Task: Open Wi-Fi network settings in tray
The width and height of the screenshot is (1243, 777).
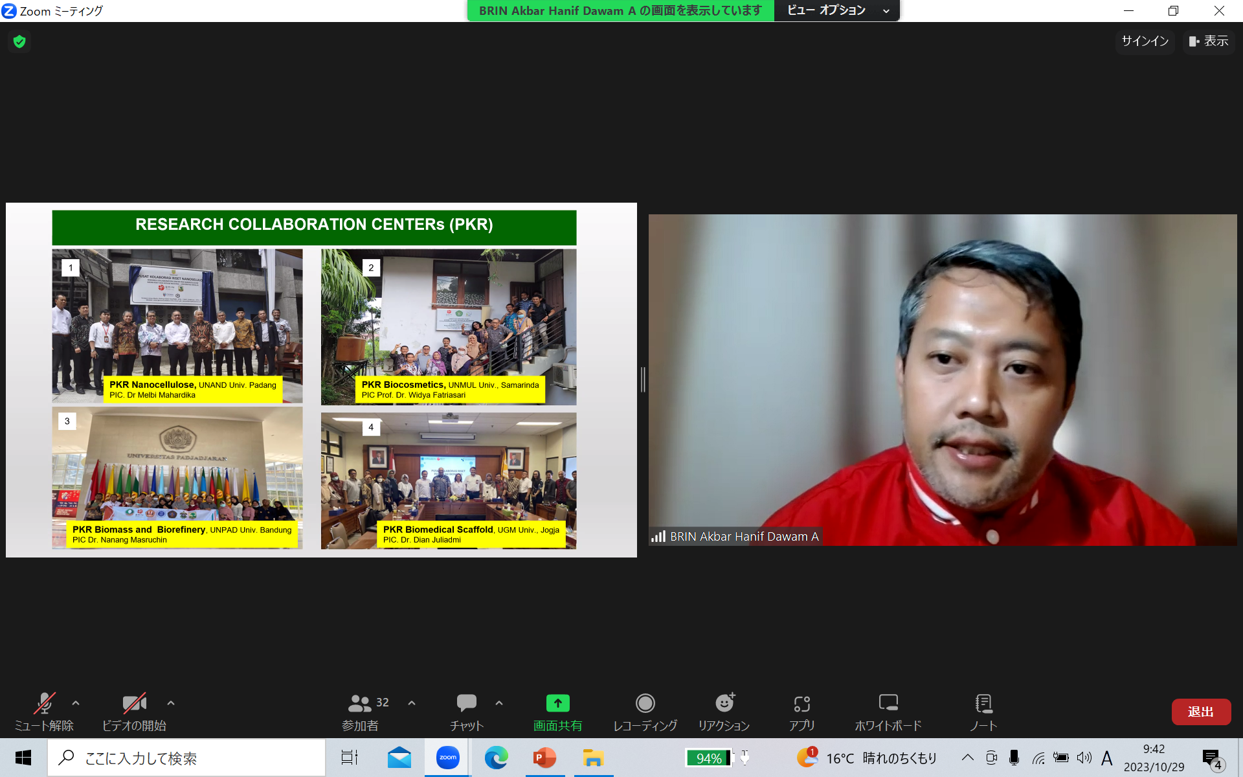Action: click(1038, 758)
